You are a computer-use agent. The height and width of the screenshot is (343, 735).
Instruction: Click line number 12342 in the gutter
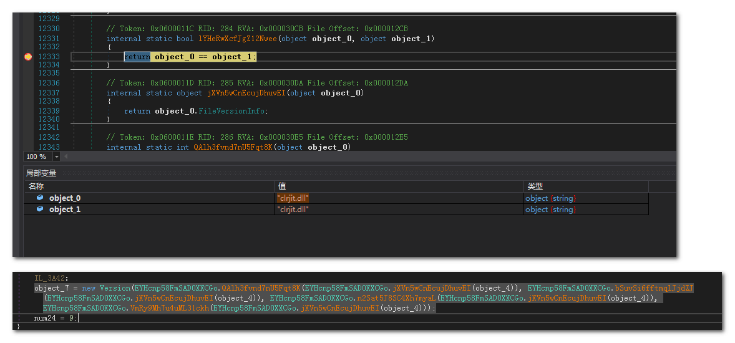click(x=49, y=137)
